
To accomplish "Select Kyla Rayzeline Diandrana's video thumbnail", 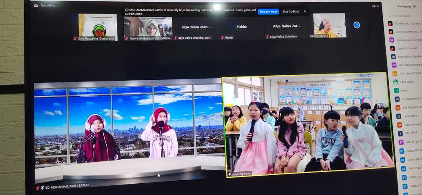I will tap(98, 27).
